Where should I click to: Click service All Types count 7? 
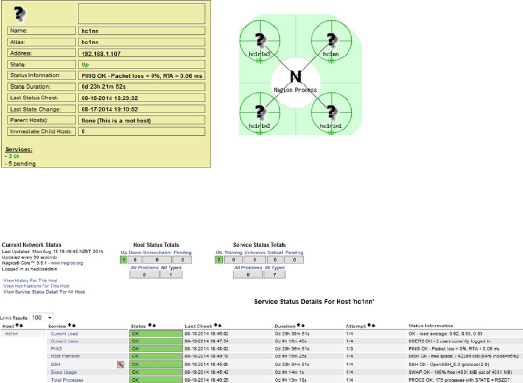275,274
